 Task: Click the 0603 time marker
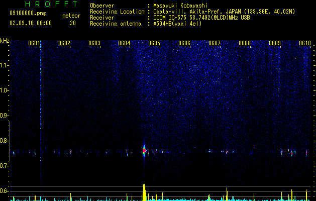tap(94, 43)
